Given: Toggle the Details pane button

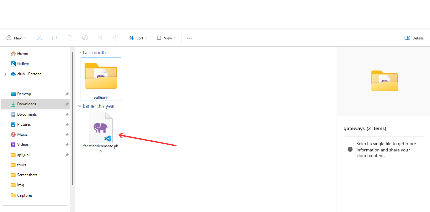Looking at the screenshot, I should click(414, 38).
